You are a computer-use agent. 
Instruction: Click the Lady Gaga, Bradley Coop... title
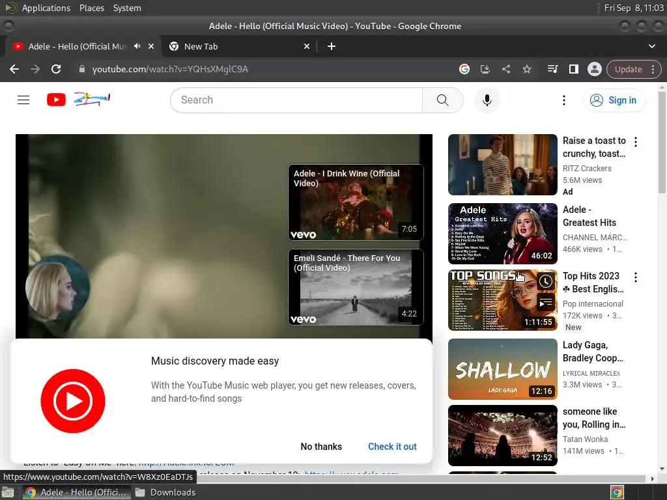point(593,352)
